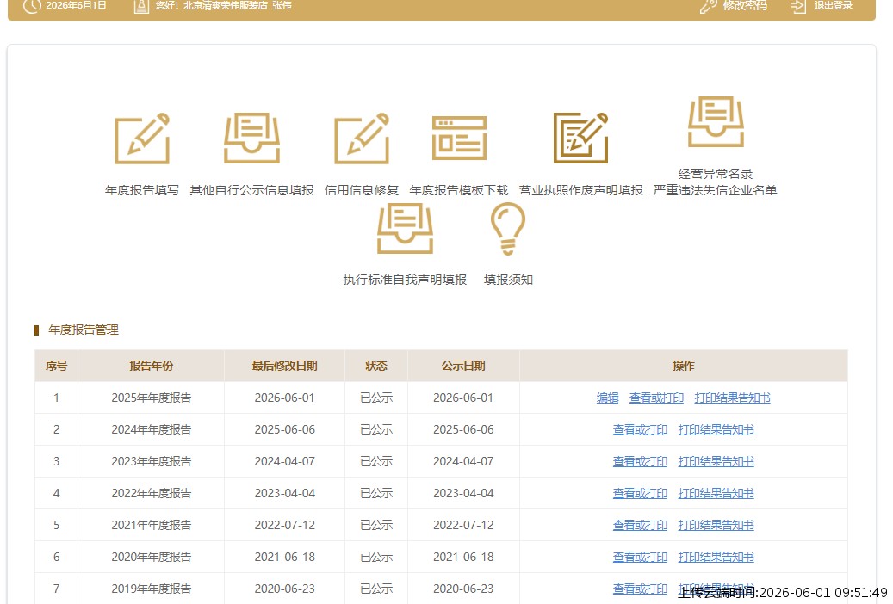Click the 严重违法失信企业名单 label
893x604 pixels.
click(716, 190)
